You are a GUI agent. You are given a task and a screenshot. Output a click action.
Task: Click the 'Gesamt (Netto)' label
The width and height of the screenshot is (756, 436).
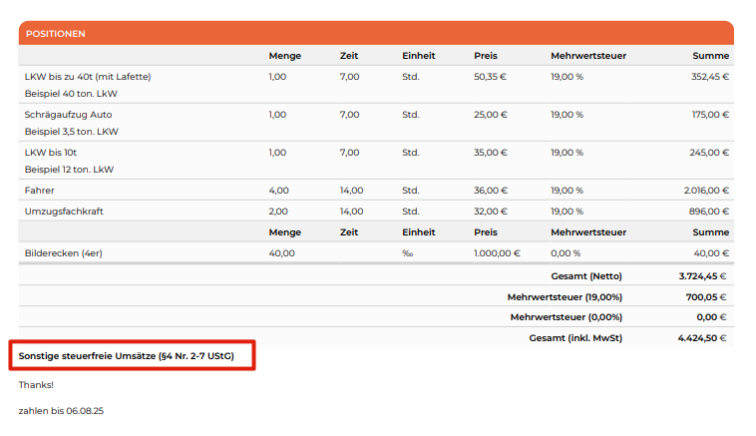[586, 276]
